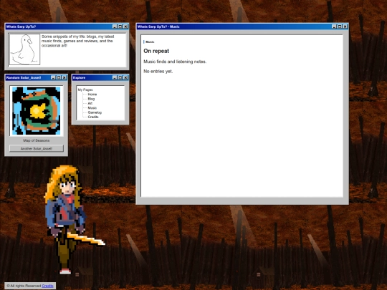Maximize the Whats Sarp UpTo? window

tap(120, 26)
